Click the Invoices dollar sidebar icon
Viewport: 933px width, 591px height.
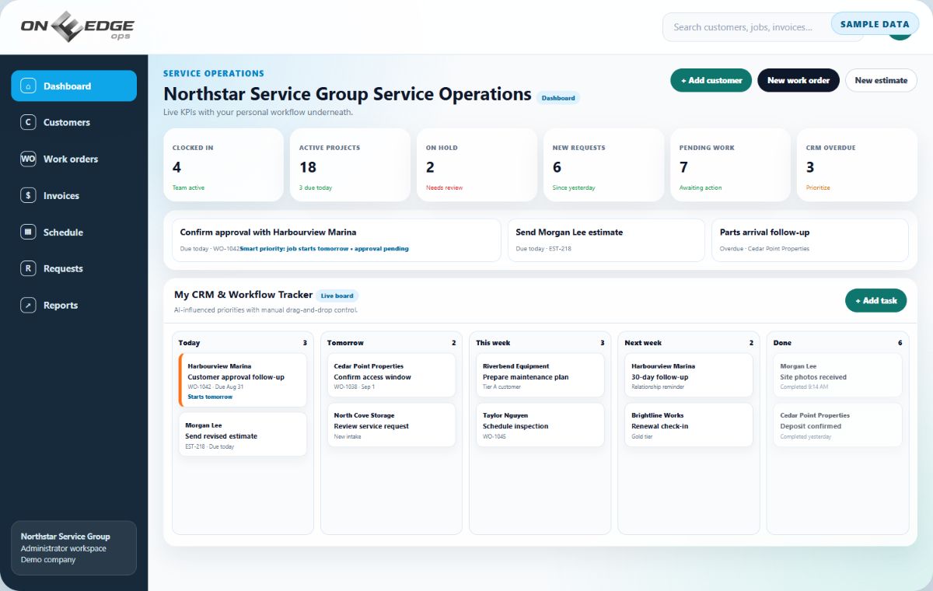[x=29, y=196]
